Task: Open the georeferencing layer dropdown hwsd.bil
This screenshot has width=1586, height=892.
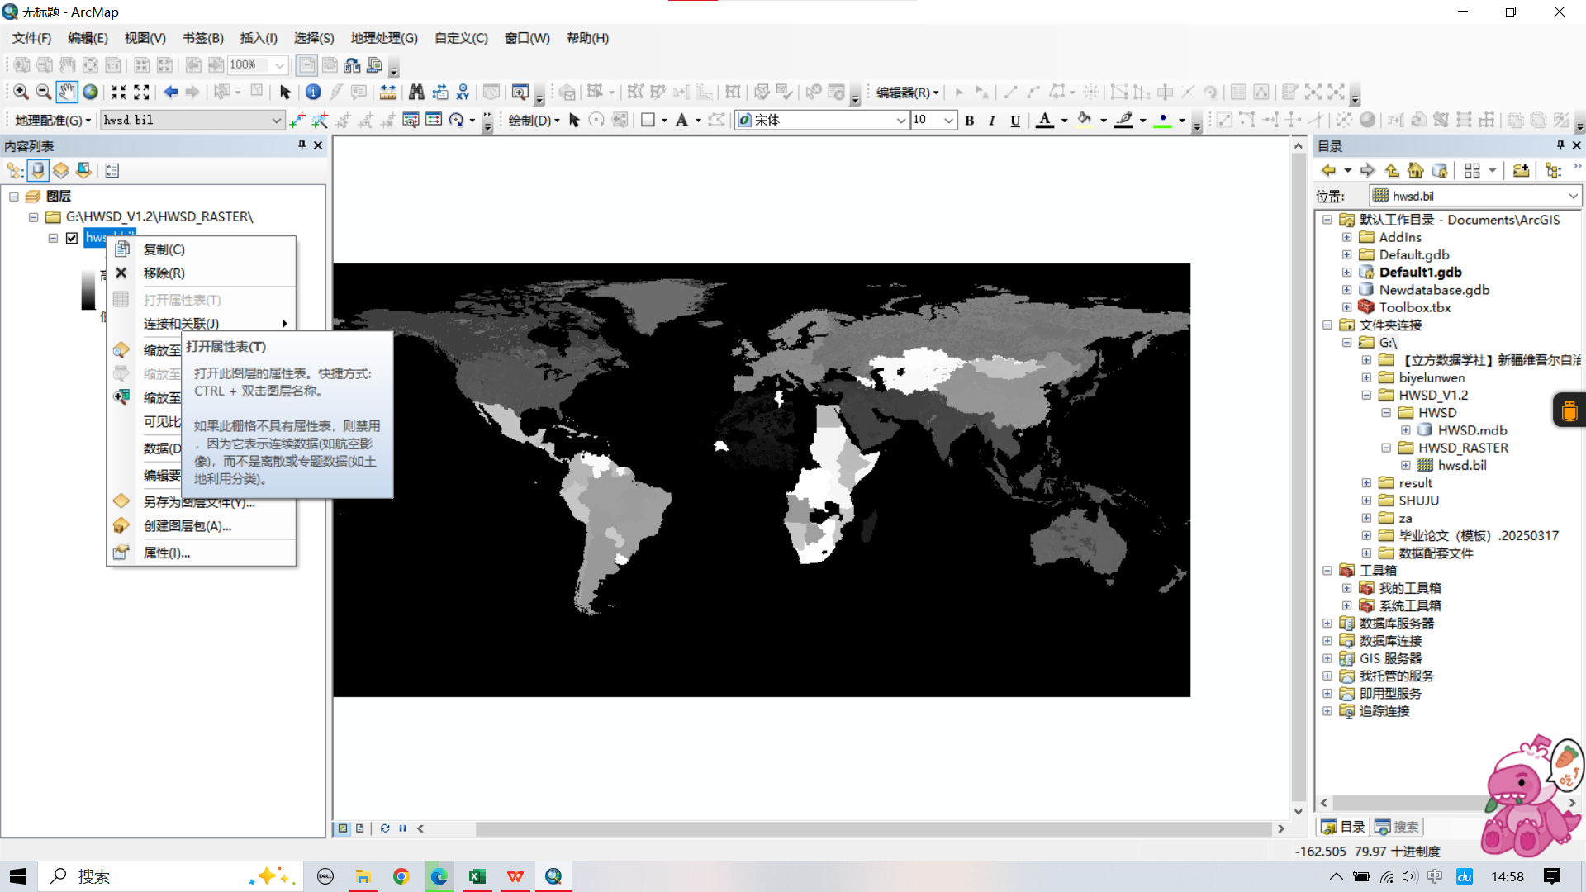Action: pyautogui.click(x=276, y=121)
